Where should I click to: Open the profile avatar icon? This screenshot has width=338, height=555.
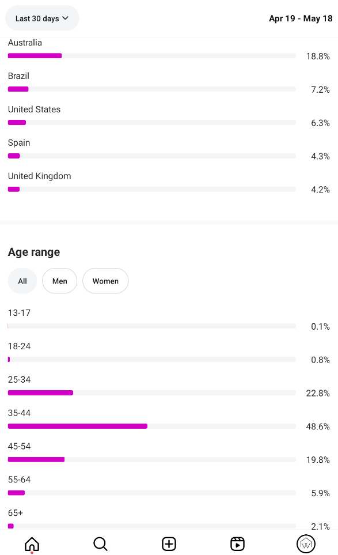[306, 543]
